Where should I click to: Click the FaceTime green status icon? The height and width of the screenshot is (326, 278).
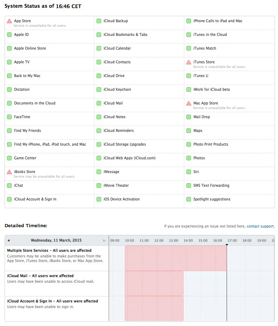10,117
